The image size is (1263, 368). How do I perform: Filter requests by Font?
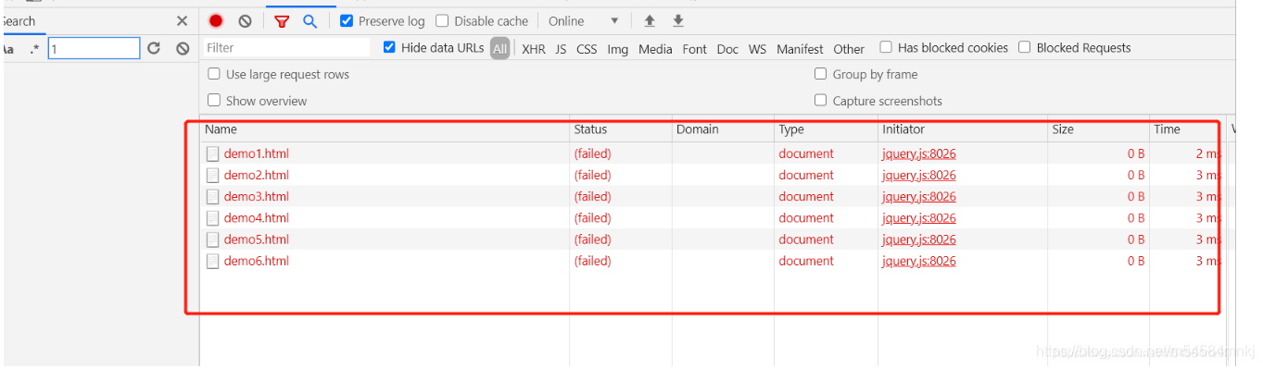pyautogui.click(x=695, y=49)
